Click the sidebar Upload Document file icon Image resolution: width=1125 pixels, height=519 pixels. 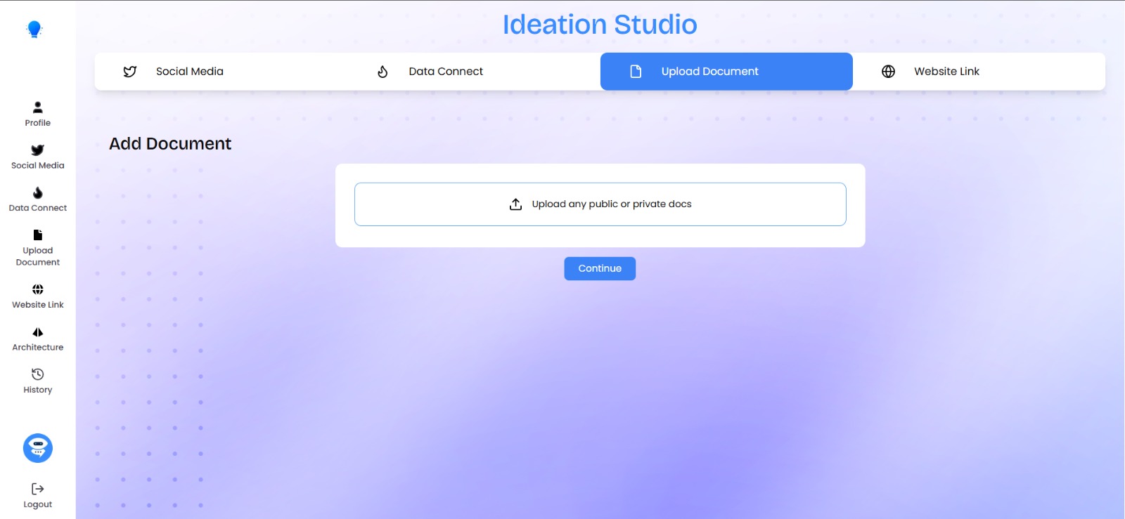[x=38, y=235]
